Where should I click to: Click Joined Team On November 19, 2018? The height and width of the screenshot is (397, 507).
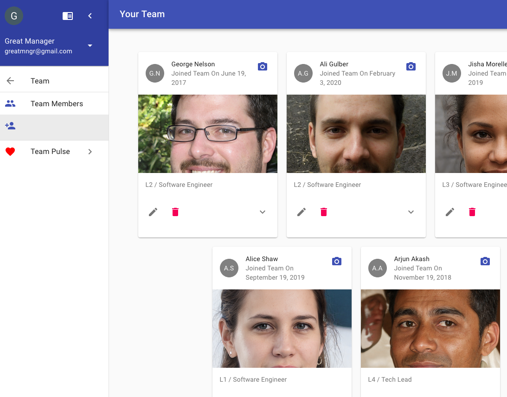422,273
